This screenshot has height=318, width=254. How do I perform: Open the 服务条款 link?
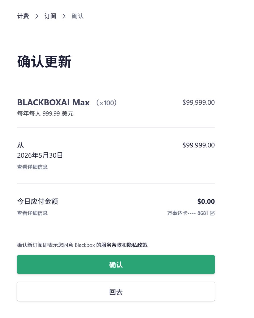[112, 245]
